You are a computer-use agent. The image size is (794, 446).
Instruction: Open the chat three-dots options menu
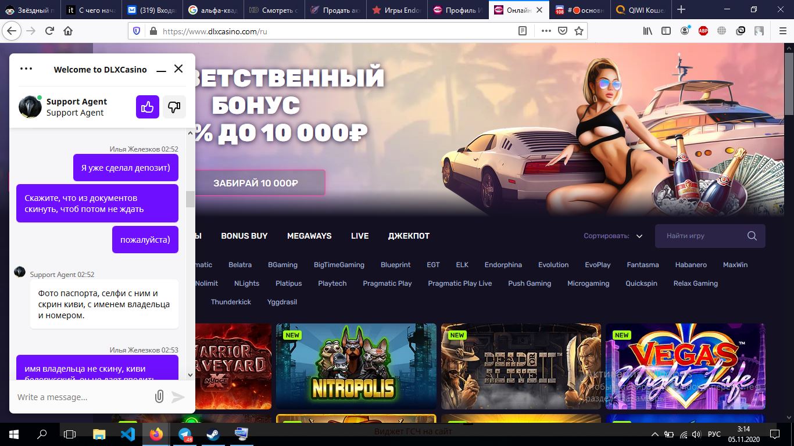(x=26, y=69)
